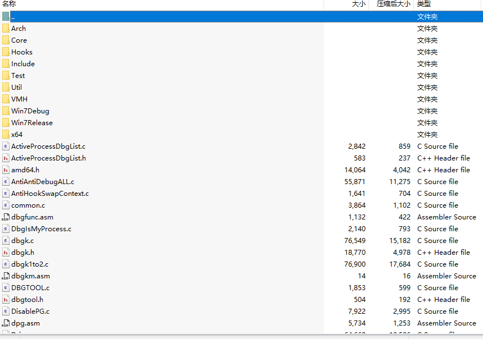Viewport: 483px width, 339px height.
Task: Click 文件夹 type of the VMH row
Action: pos(427,99)
